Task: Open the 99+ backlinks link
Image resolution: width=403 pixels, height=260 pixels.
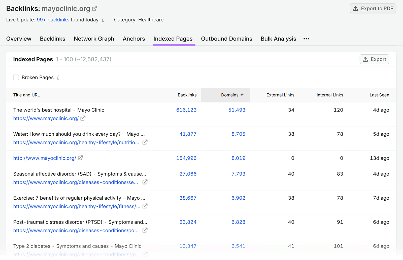Action: tap(53, 20)
